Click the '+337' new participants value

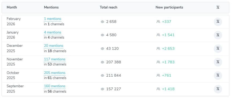[x=166, y=22]
